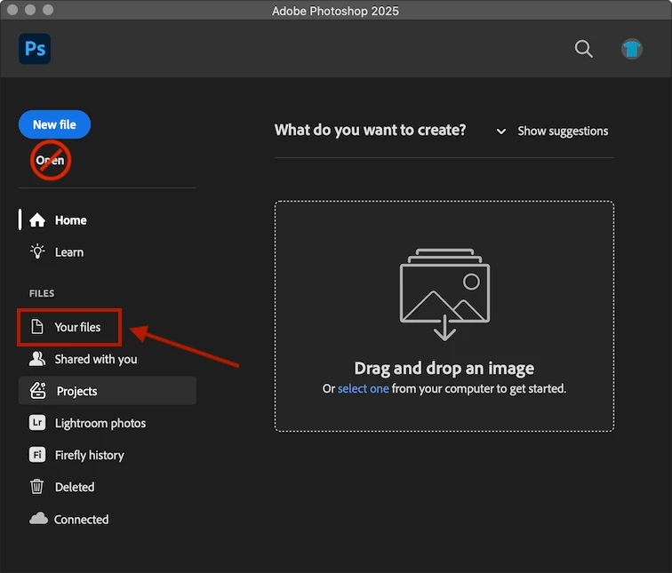Click the Show suggestions label
The height and width of the screenshot is (573, 672).
(563, 131)
